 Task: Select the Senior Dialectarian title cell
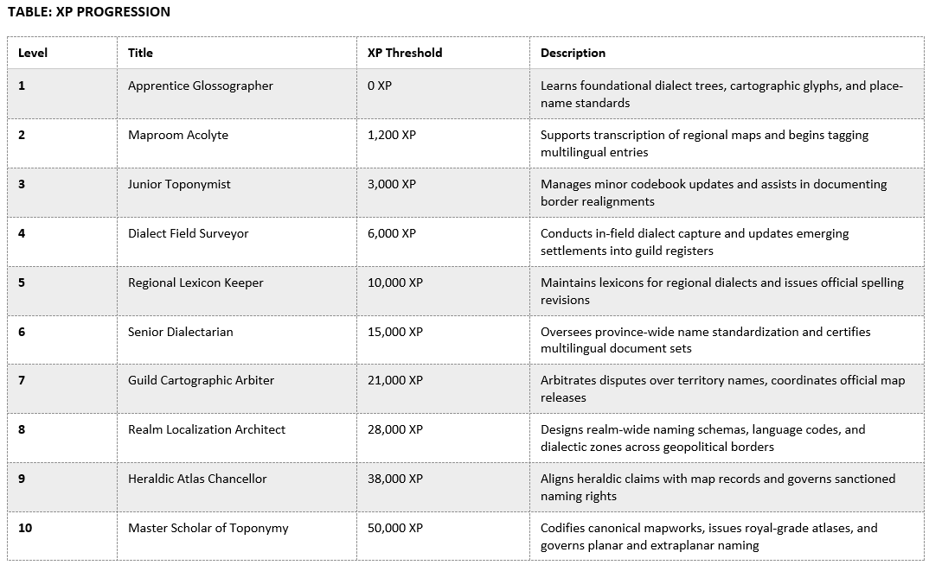[x=180, y=332]
